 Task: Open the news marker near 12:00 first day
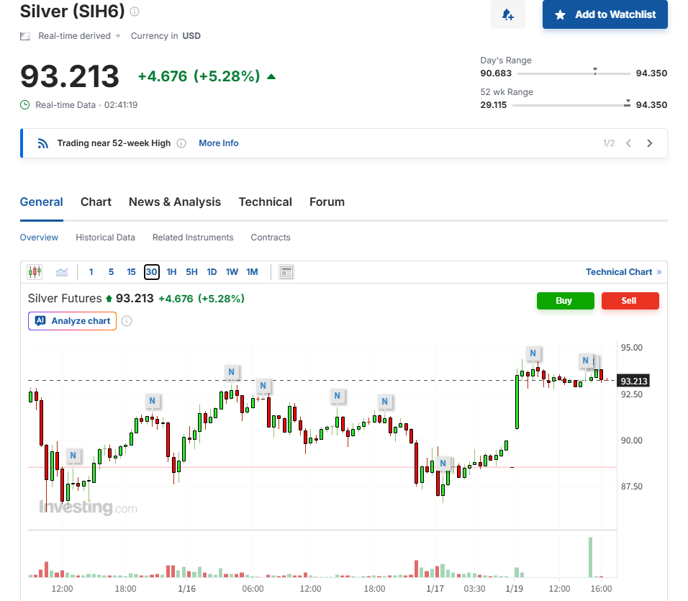point(73,456)
